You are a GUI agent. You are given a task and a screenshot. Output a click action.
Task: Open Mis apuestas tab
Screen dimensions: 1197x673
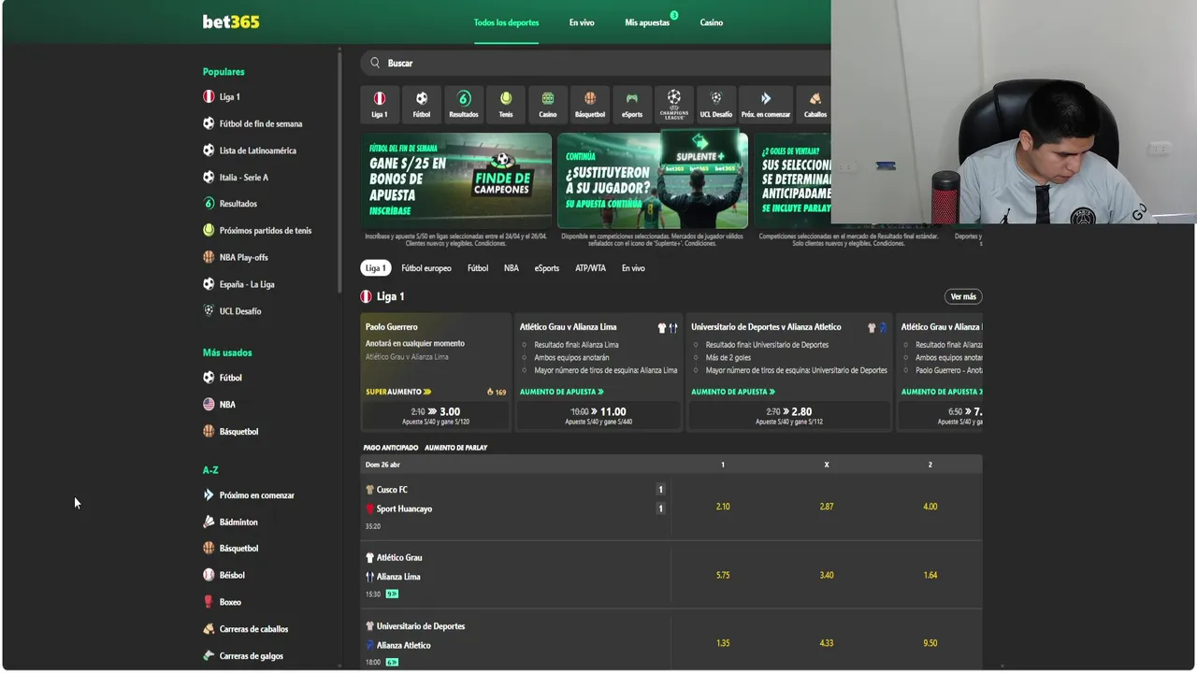647,22
